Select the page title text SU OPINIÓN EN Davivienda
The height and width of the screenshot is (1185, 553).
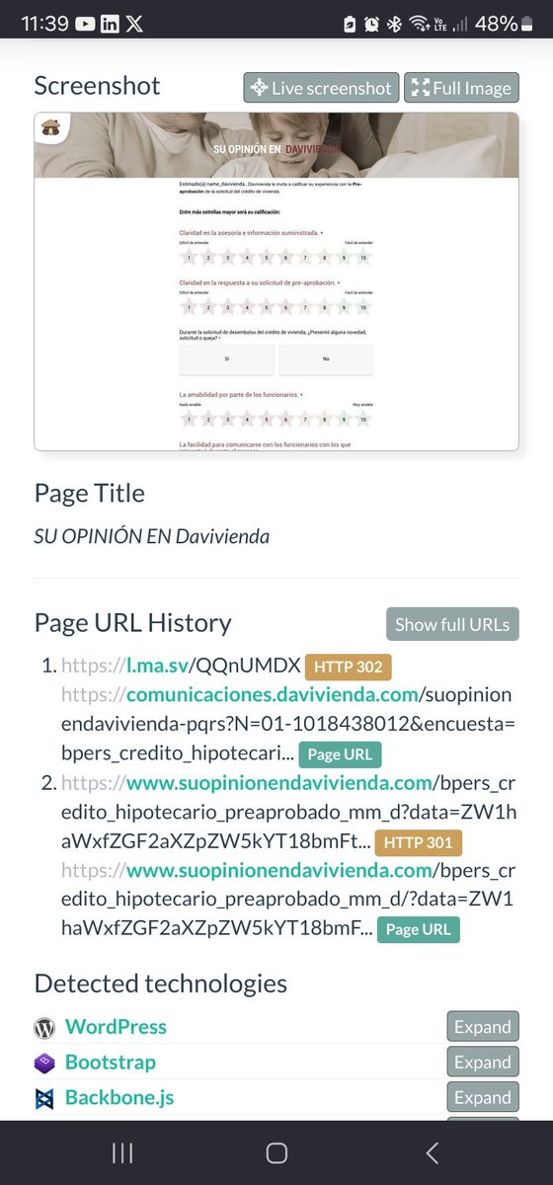point(152,536)
